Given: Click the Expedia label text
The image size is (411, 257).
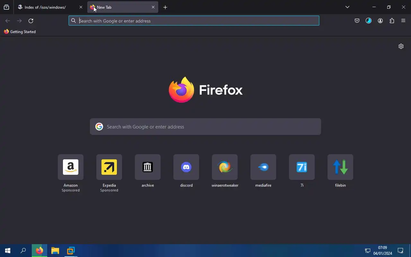Looking at the screenshot, I should click(x=109, y=185).
